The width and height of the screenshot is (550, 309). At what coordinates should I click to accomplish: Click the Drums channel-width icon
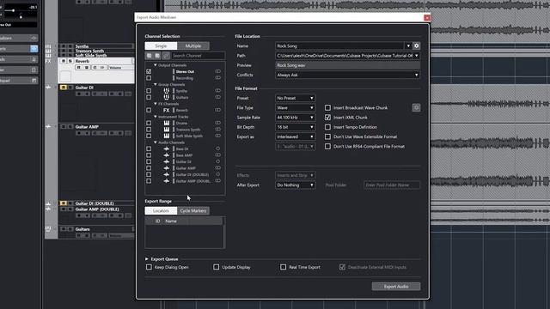click(x=217, y=123)
